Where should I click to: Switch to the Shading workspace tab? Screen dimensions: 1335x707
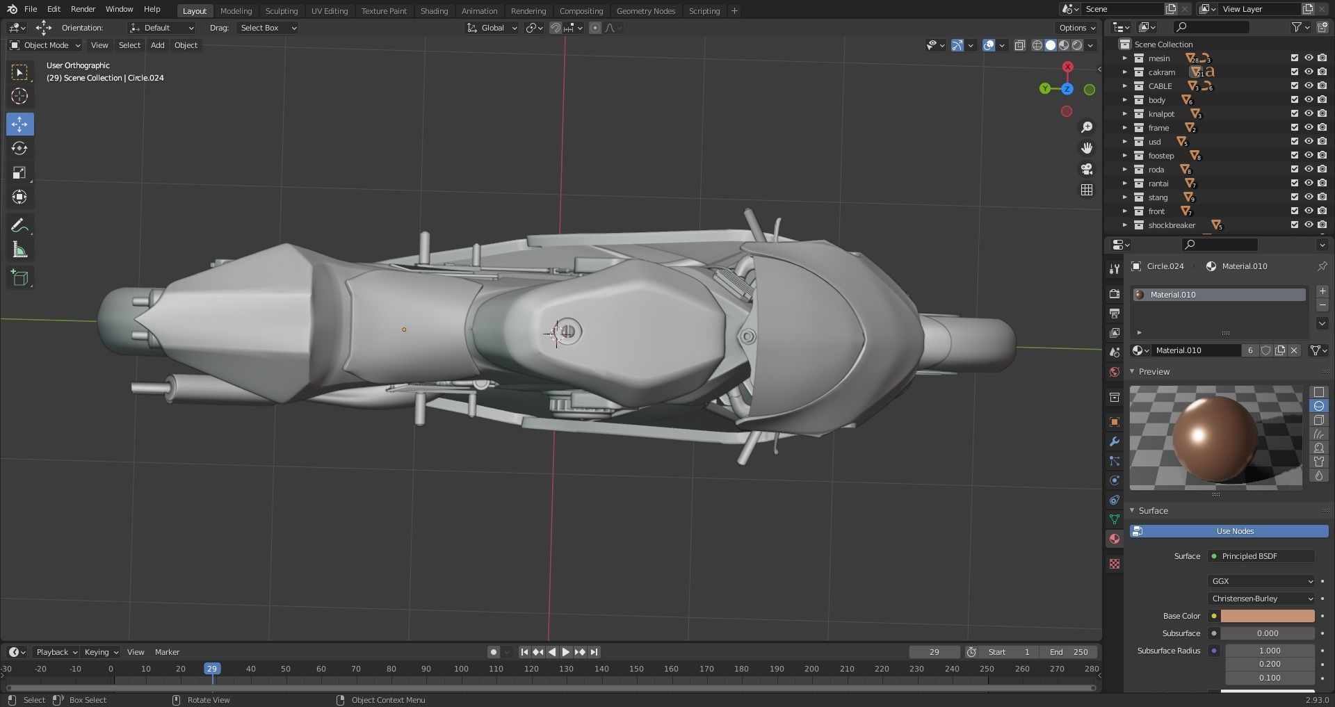434,11
